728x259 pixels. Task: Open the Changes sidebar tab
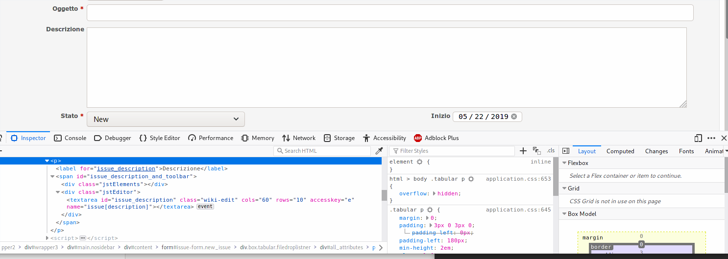point(656,151)
